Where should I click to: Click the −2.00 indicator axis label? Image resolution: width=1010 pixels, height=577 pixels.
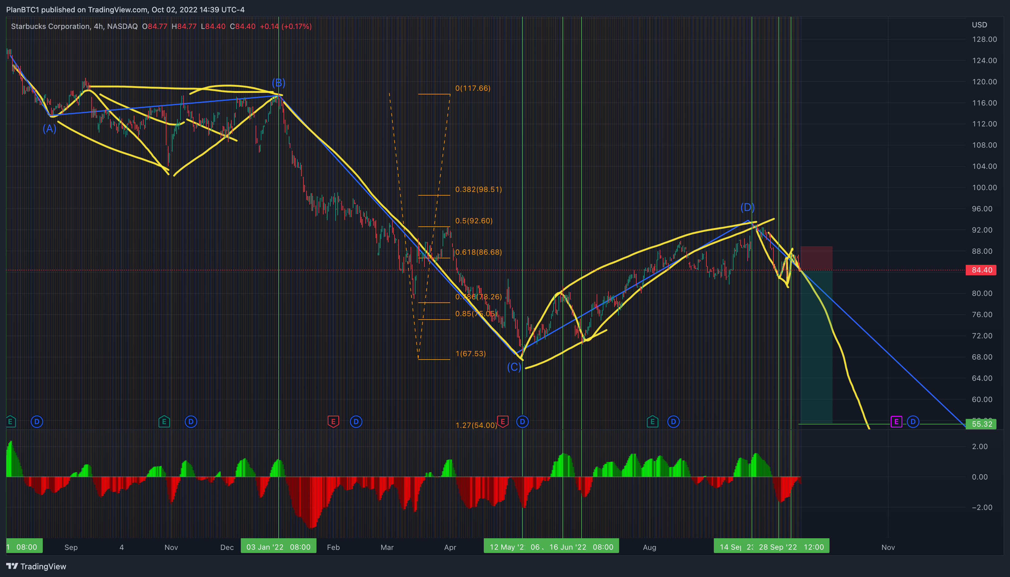tap(982, 507)
